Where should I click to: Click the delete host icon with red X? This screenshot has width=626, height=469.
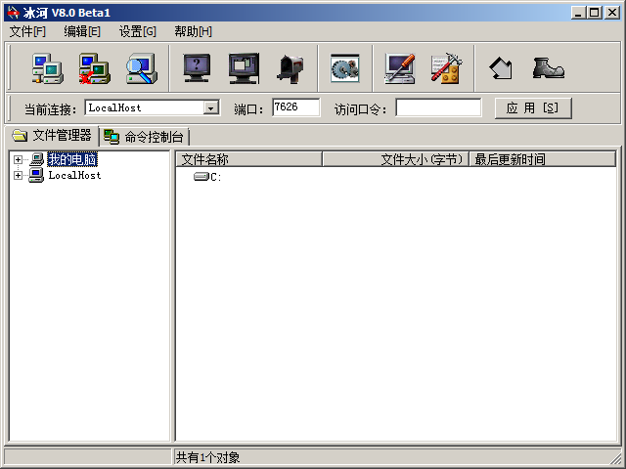coord(94,68)
